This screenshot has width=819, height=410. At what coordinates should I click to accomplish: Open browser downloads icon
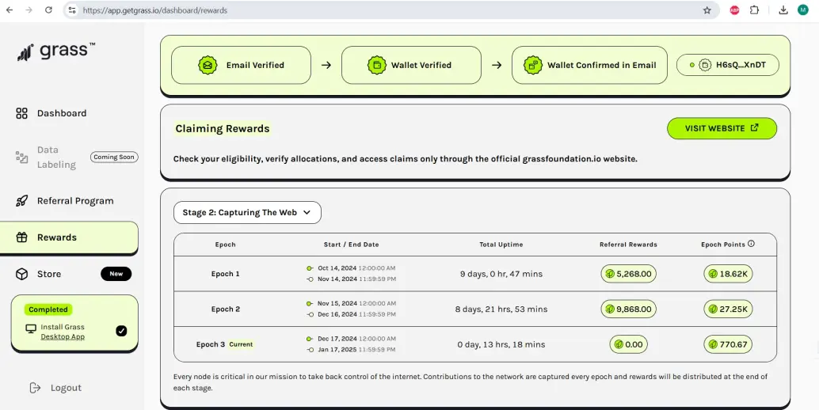click(x=783, y=10)
